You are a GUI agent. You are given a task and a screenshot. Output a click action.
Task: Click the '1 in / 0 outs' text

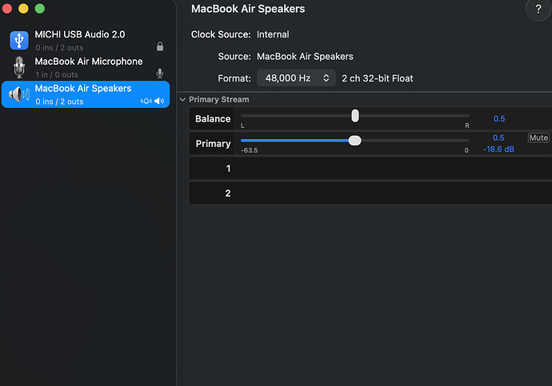(x=56, y=74)
